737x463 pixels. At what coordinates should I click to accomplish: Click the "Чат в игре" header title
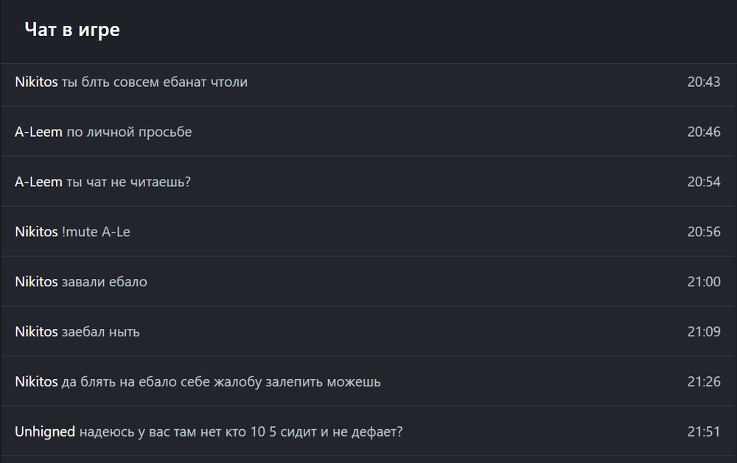pyautogui.click(x=71, y=29)
